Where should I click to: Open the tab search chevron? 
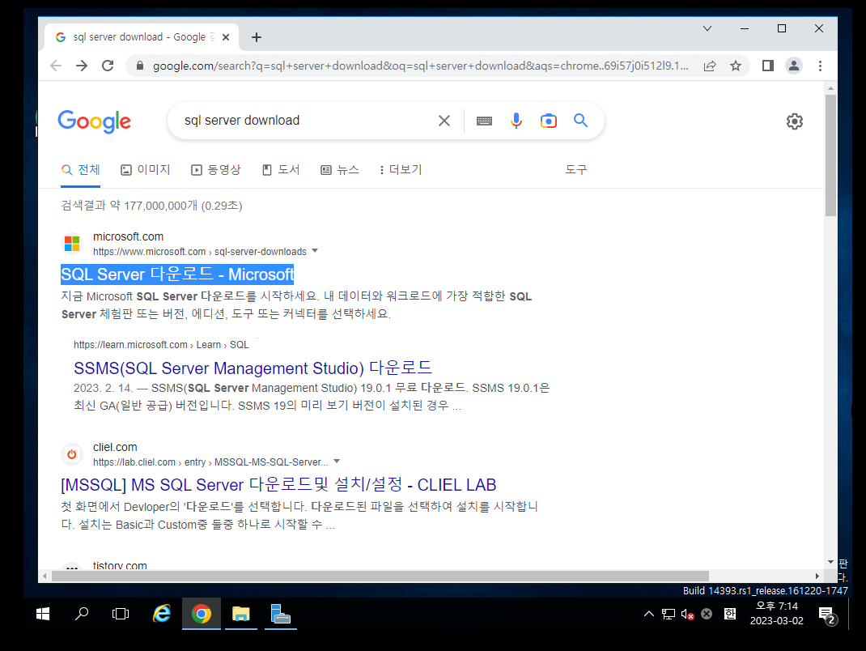click(707, 28)
